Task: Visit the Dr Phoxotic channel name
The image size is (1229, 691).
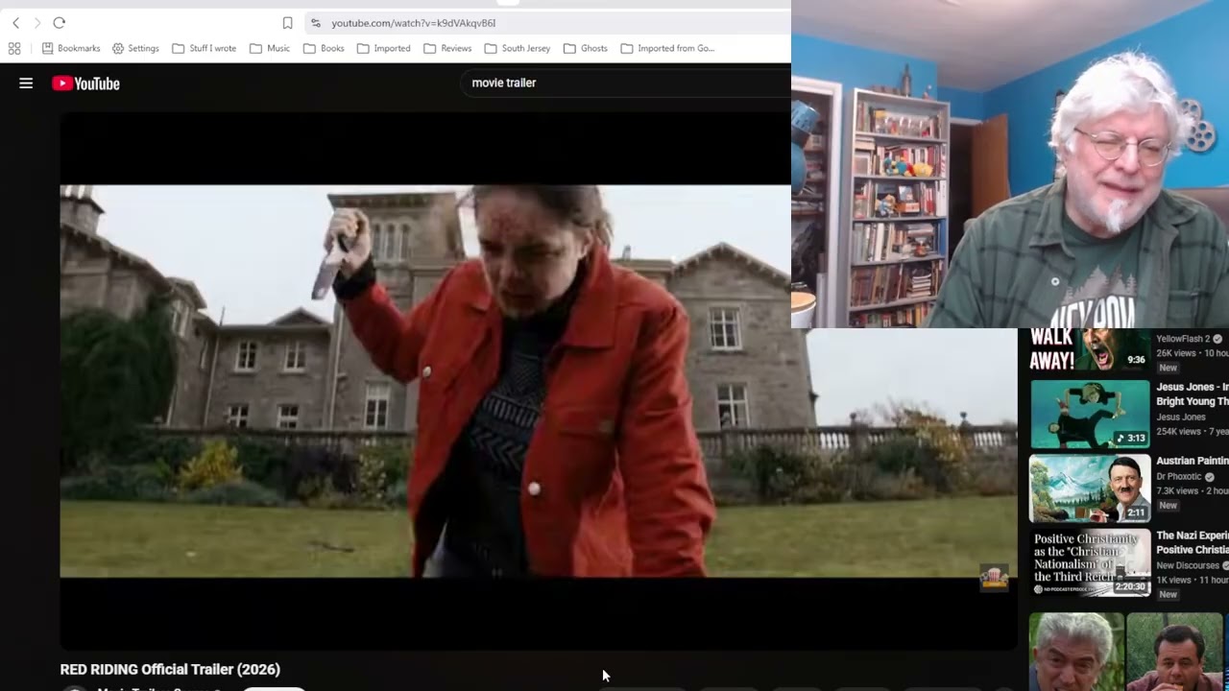Action: (x=1180, y=477)
